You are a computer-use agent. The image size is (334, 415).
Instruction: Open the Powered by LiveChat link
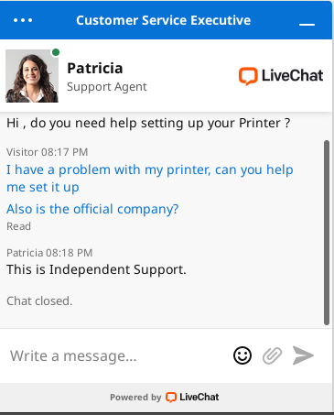click(x=165, y=397)
